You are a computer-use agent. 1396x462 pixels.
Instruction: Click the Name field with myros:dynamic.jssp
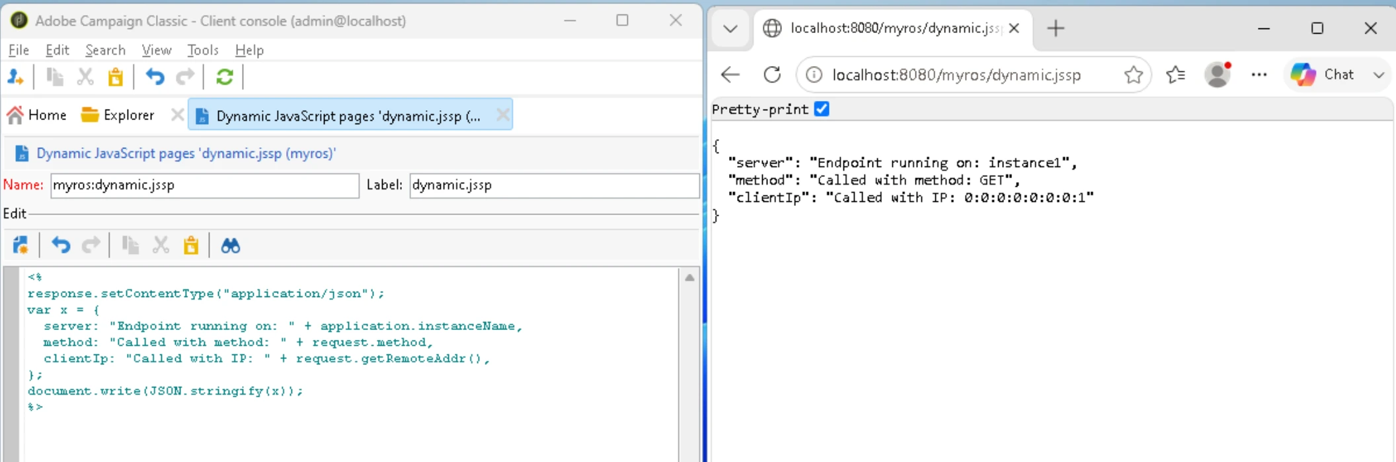coord(205,185)
